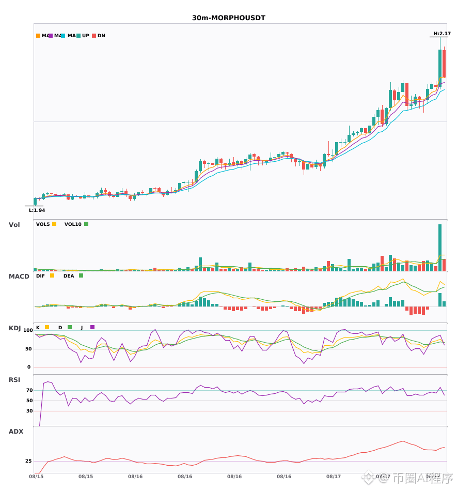
Task: Click the VOL5 legend text
Action: point(43,224)
